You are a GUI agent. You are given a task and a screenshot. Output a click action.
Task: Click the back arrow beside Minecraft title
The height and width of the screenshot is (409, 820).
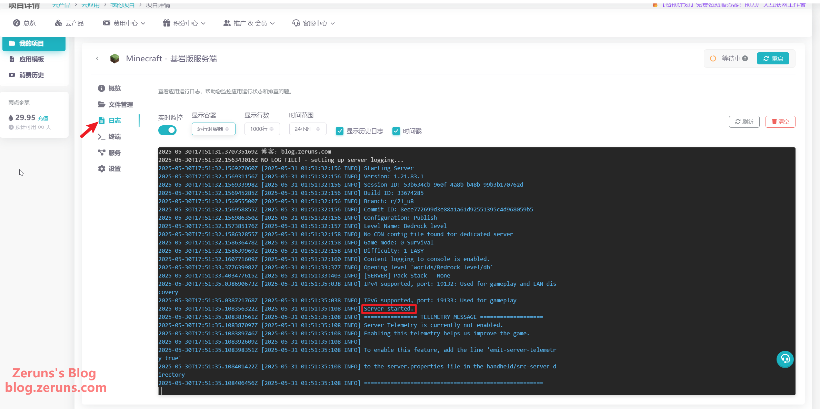[x=97, y=59]
